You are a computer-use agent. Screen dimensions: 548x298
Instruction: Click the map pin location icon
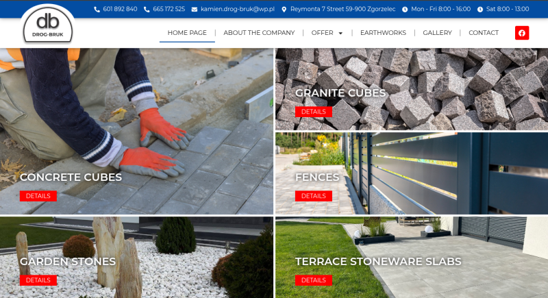click(x=284, y=10)
